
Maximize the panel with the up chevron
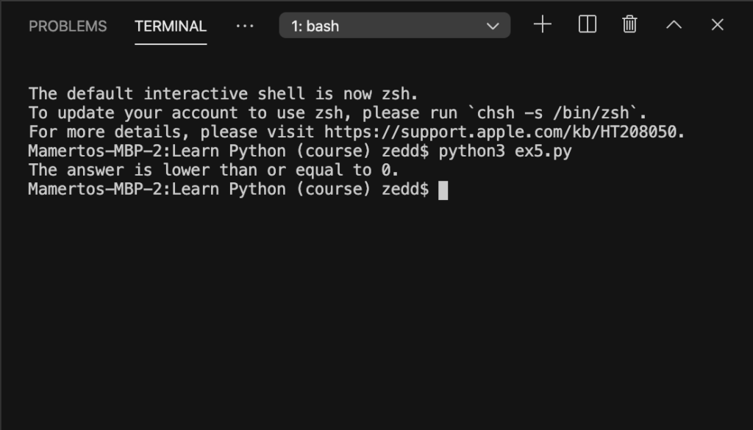[x=674, y=24]
